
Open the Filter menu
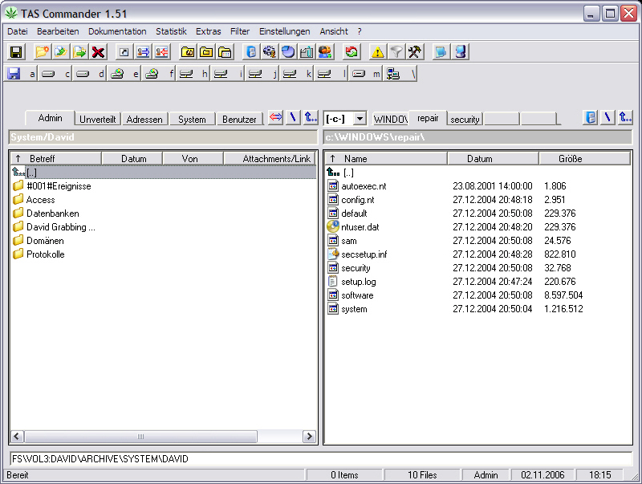click(240, 31)
